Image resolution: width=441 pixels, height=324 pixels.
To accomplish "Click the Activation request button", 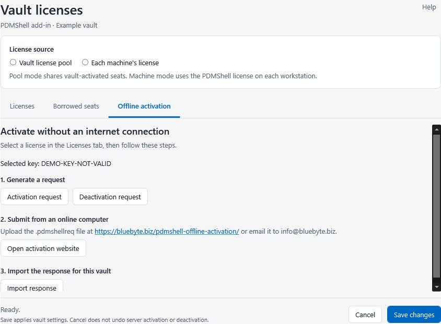I will (34, 197).
